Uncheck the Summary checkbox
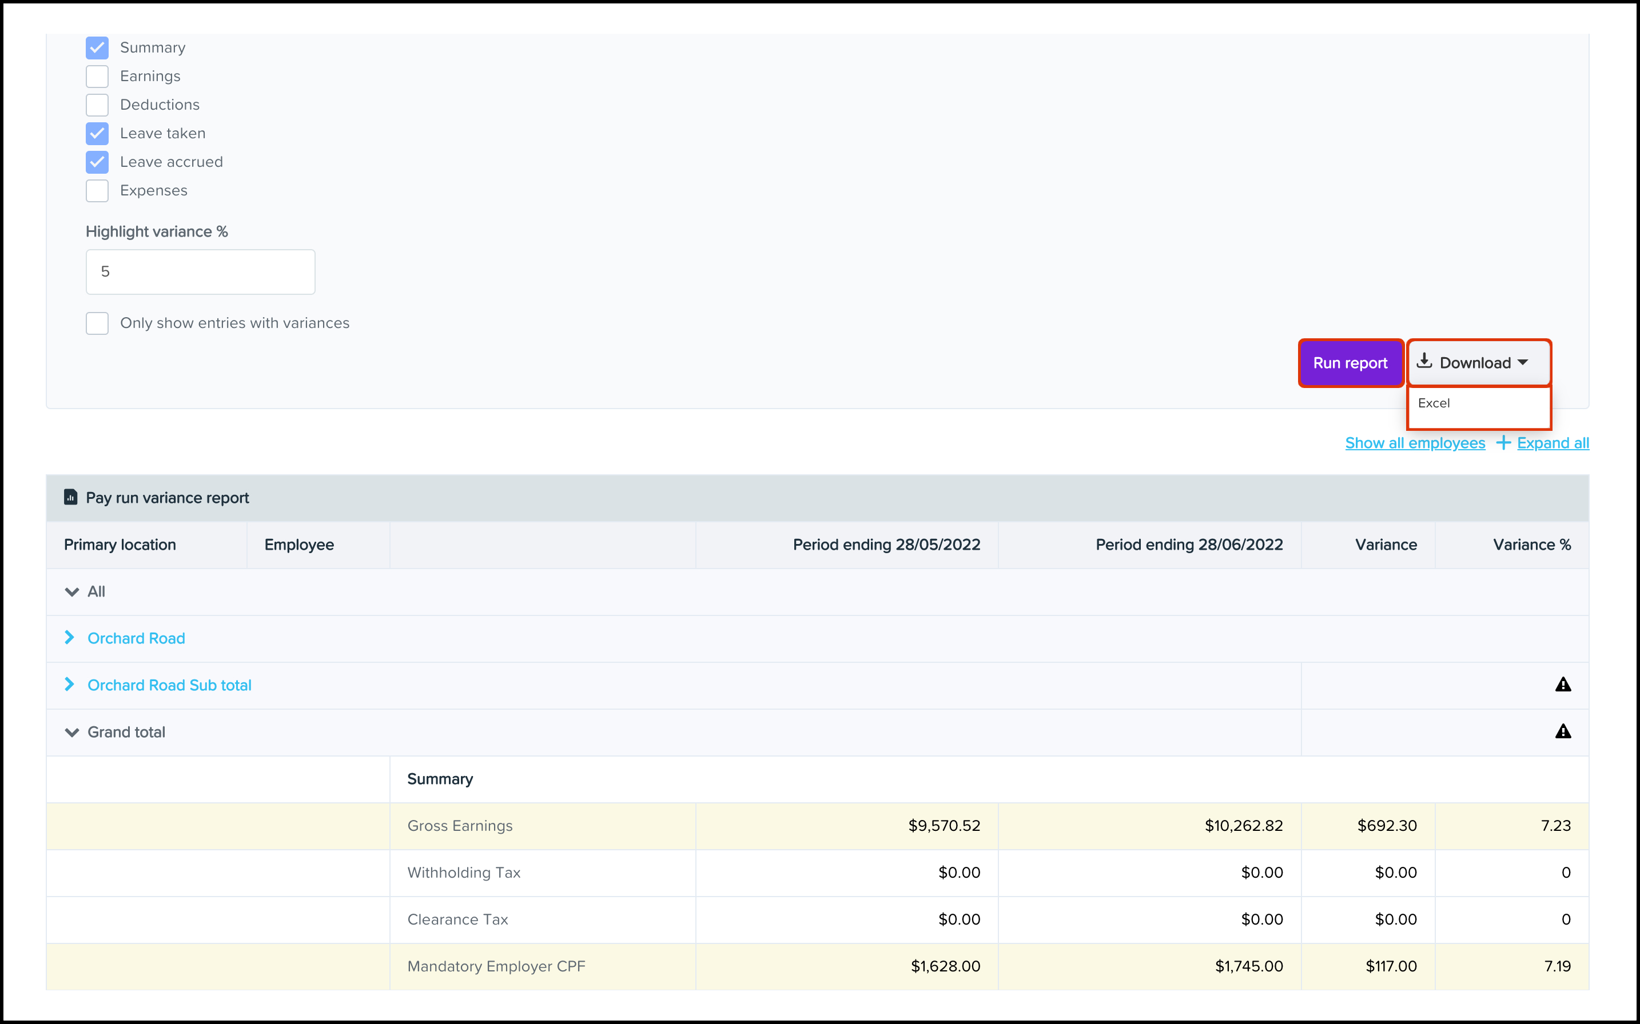Screen dimensions: 1640x1024 97,47
